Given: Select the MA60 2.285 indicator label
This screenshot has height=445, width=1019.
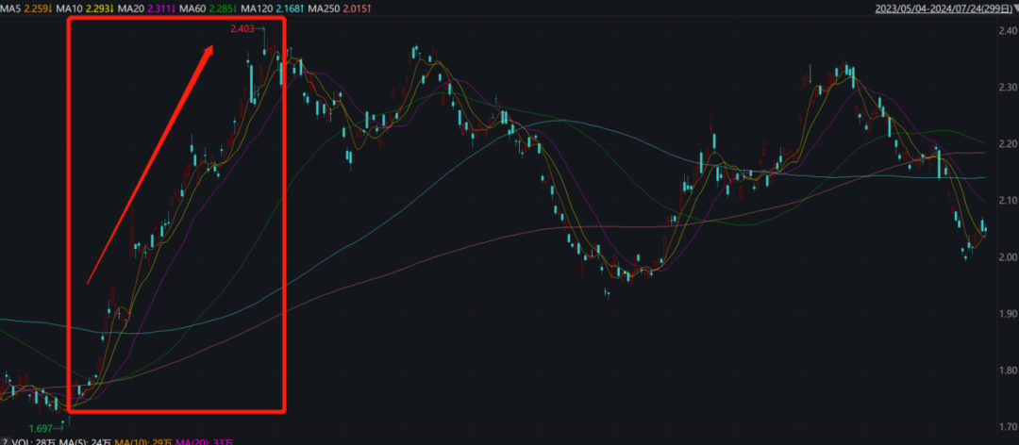Looking at the screenshot, I should pos(208,8).
